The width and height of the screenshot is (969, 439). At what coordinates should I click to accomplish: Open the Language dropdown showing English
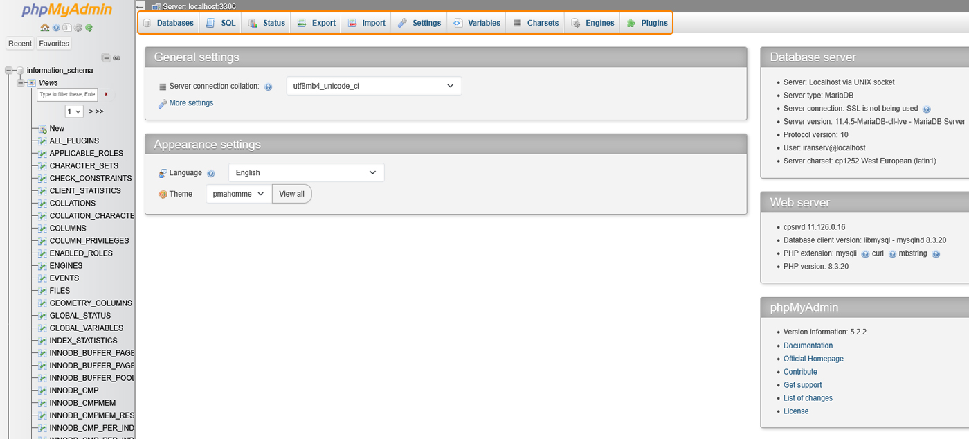tap(306, 172)
